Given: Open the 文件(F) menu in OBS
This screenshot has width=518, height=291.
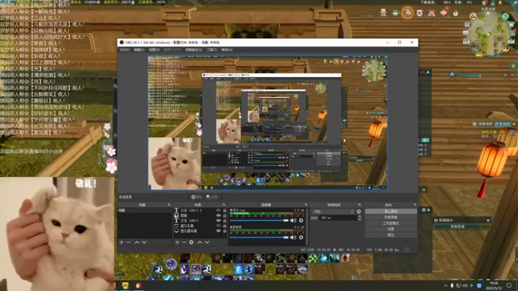Looking at the screenshot, I should coord(124,50).
